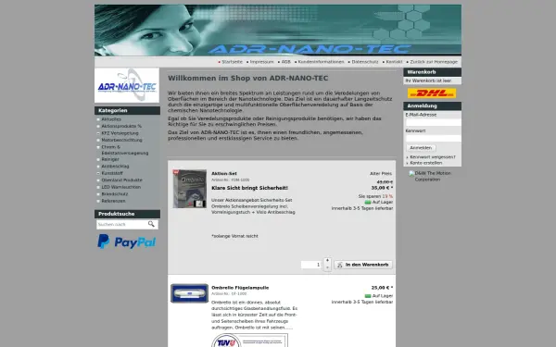Screen dimensions: 556x347
Task: Open the Aktionsprodukte % category
Action: coord(121,126)
